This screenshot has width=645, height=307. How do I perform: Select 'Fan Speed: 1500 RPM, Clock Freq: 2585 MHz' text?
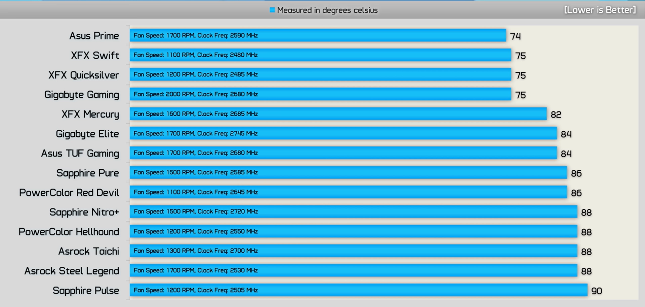(196, 172)
